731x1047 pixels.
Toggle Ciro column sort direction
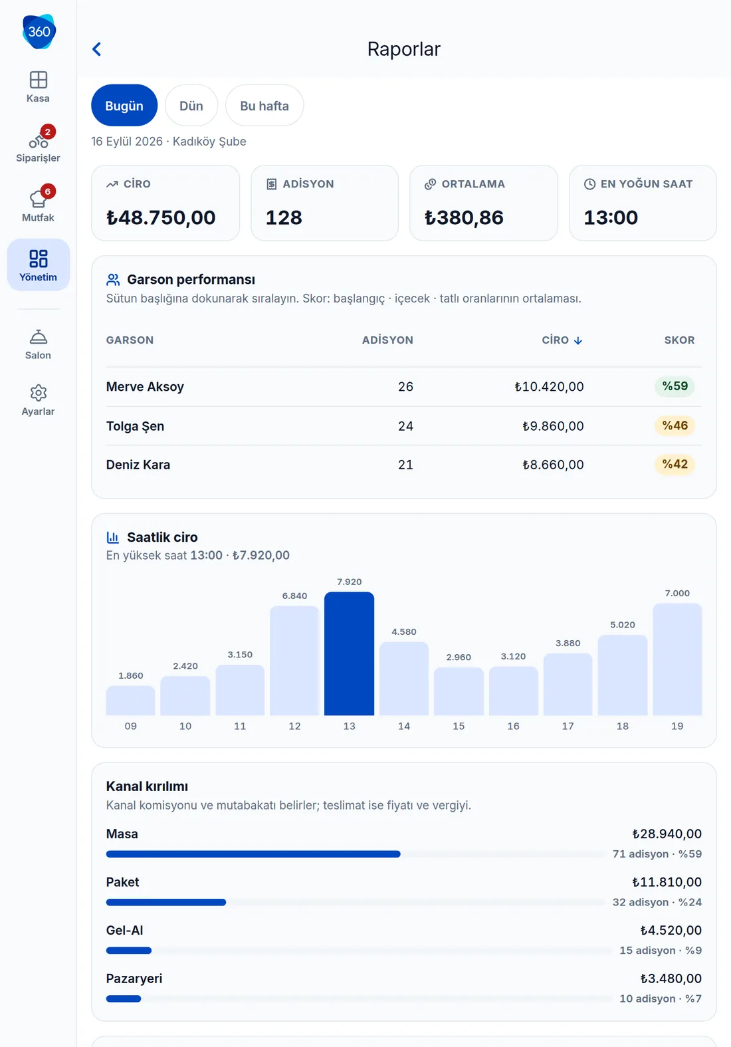pos(562,340)
